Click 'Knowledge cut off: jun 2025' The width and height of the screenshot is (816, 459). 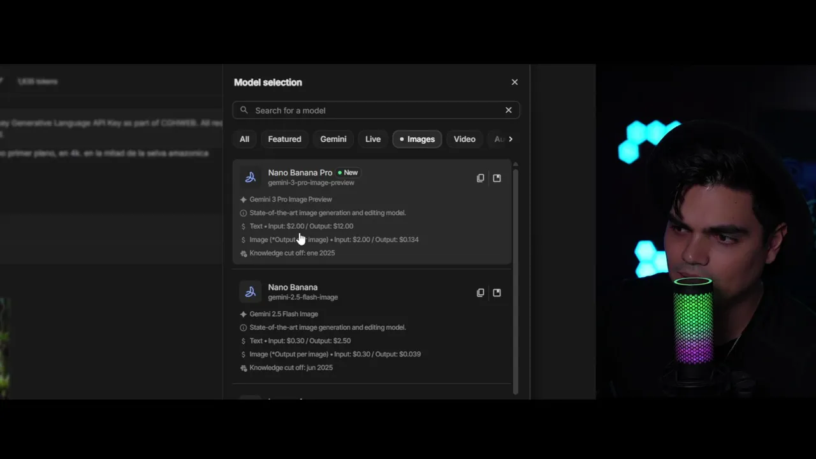tap(291, 368)
